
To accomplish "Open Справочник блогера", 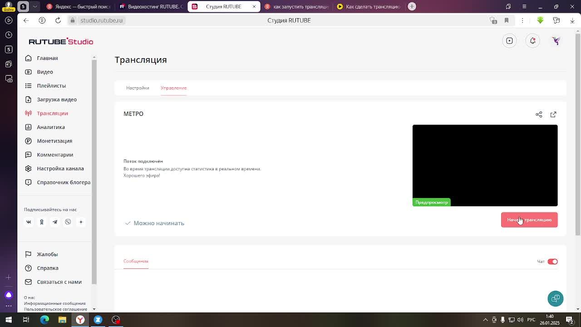I will (x=64, y=182).
